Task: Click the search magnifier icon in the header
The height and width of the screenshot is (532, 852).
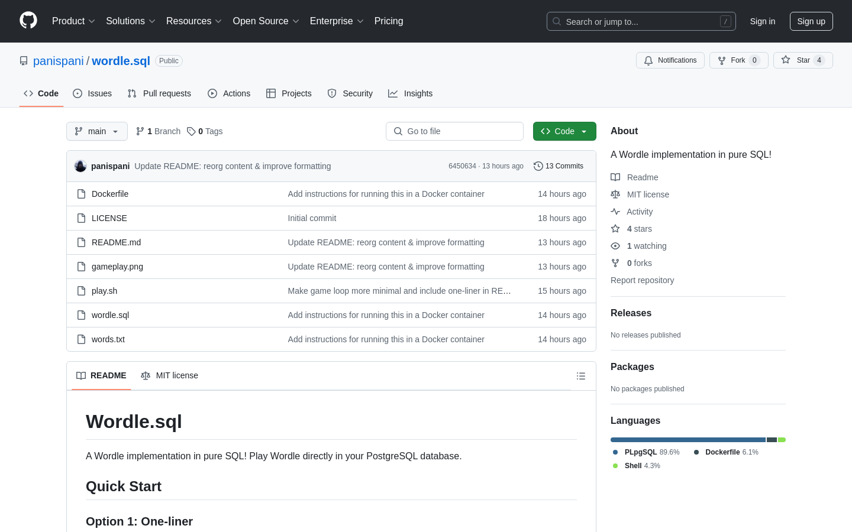Action: (557, 21)
